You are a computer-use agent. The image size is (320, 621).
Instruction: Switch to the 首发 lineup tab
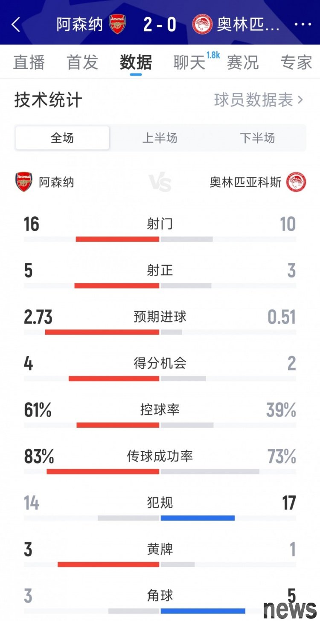[x=82, y=62]
